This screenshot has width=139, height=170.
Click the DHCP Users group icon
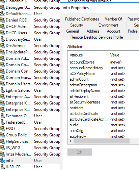coord(2,33)
